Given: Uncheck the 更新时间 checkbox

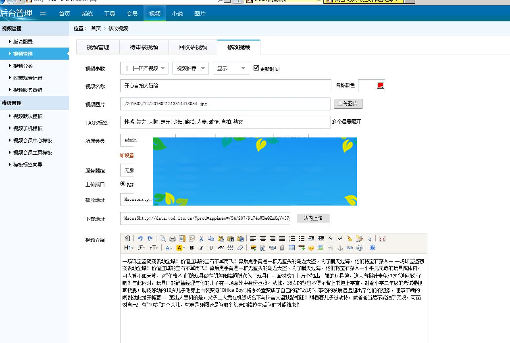Looking at the screenshot, I should point(256,68).
